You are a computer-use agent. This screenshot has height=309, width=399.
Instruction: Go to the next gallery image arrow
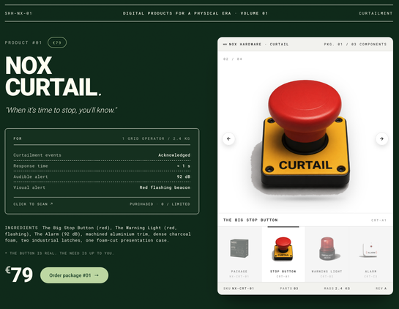(381, 138)
